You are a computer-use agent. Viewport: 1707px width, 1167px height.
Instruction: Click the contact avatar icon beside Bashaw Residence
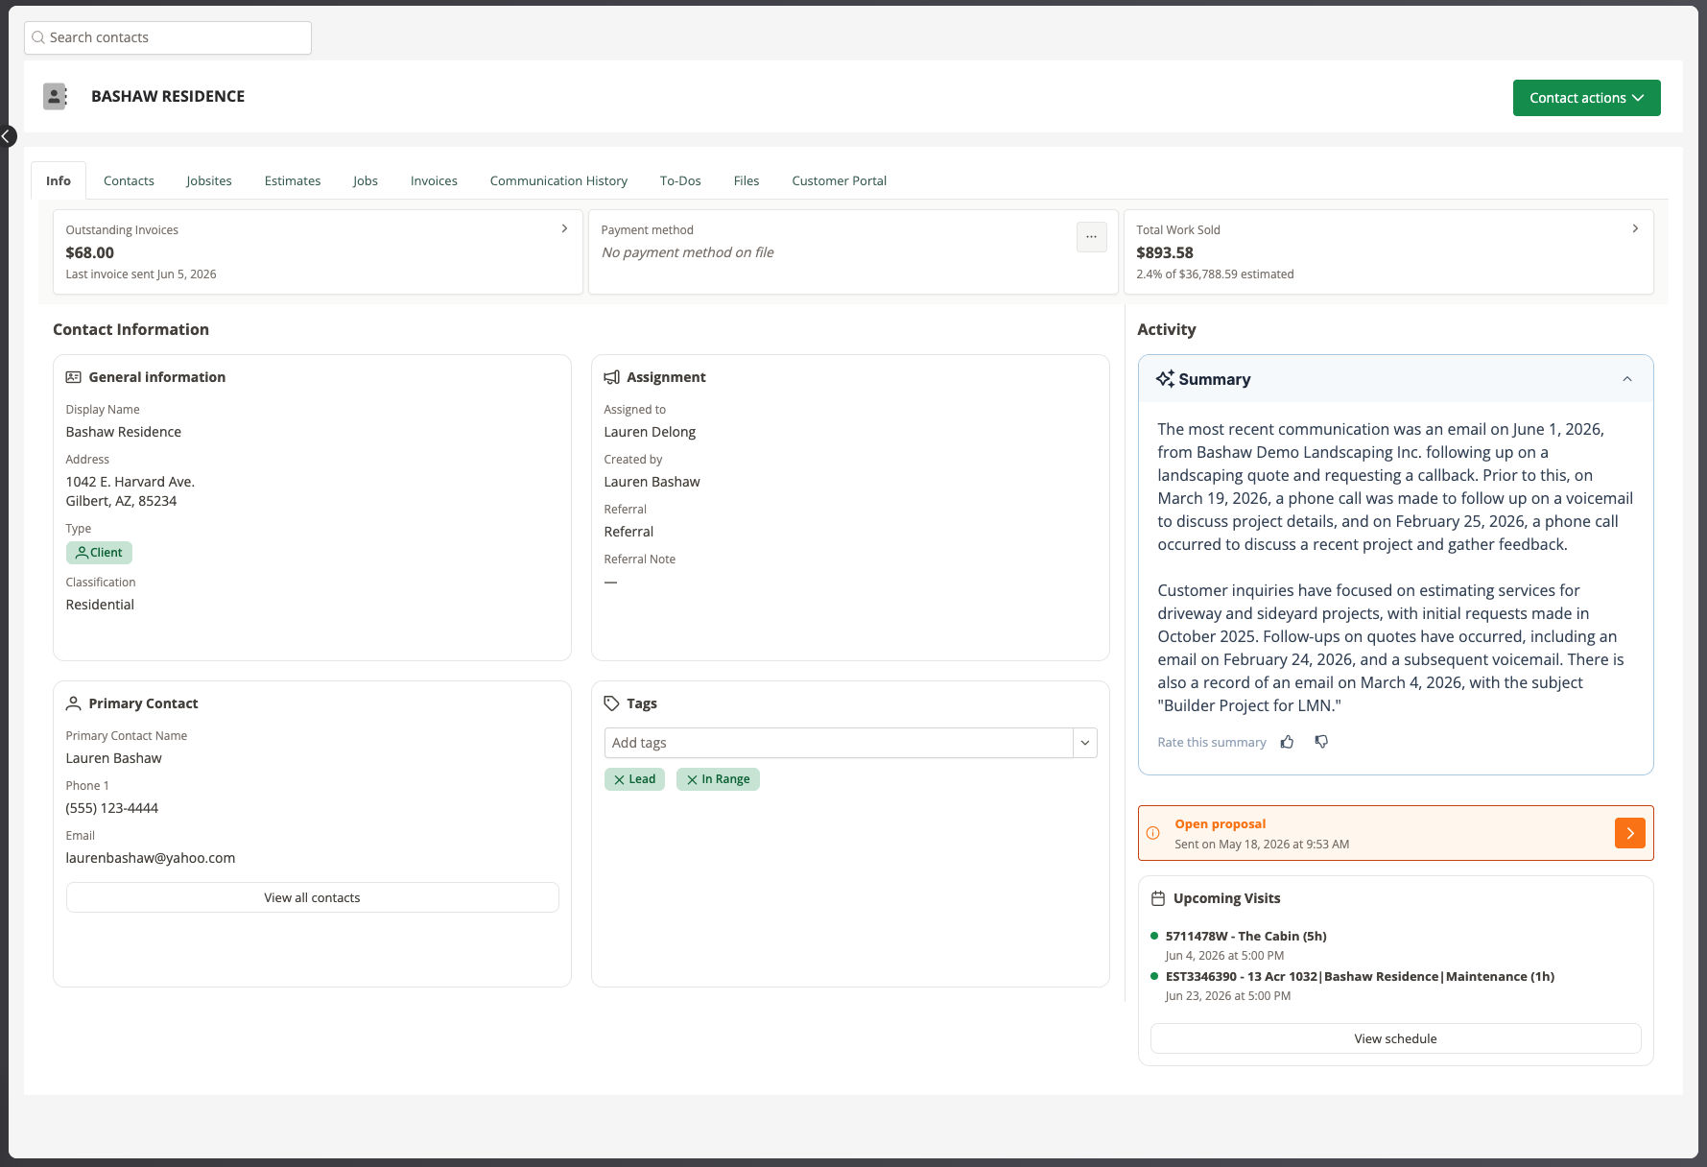pos(56,96)
